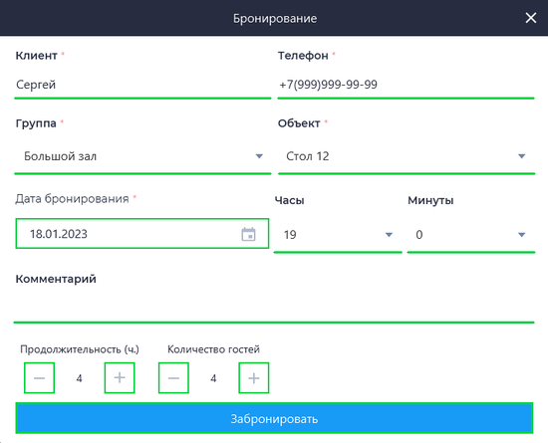Decrease guest count with minus button
548x443 pixels.
pyautogui.click(x=173, y=378)
